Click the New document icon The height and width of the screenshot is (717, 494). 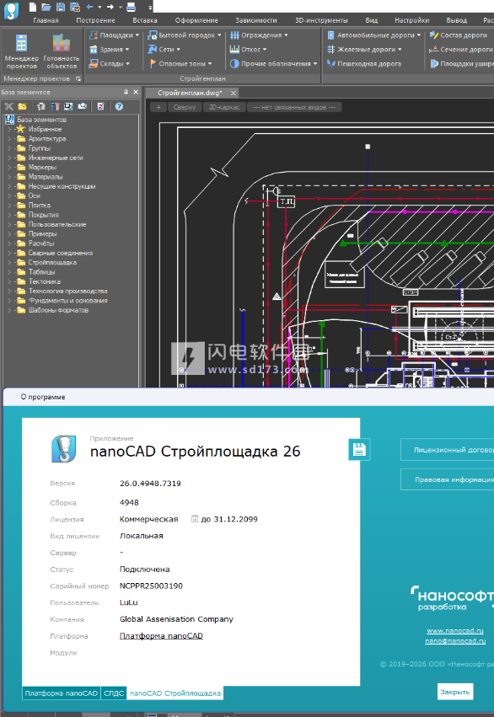pos(33,7)
